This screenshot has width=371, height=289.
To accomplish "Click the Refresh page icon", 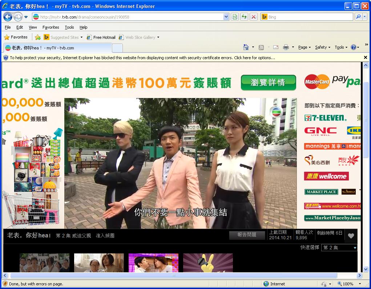I will (x=244, y=17).
